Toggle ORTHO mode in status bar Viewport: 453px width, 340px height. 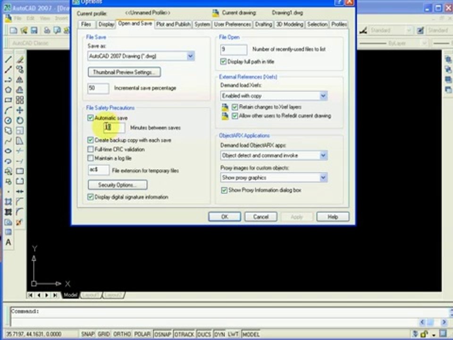coord(122,334)
